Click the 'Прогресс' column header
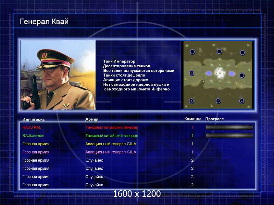The width and height of the screenshot is (274, 205). click(x=214, y=119)
